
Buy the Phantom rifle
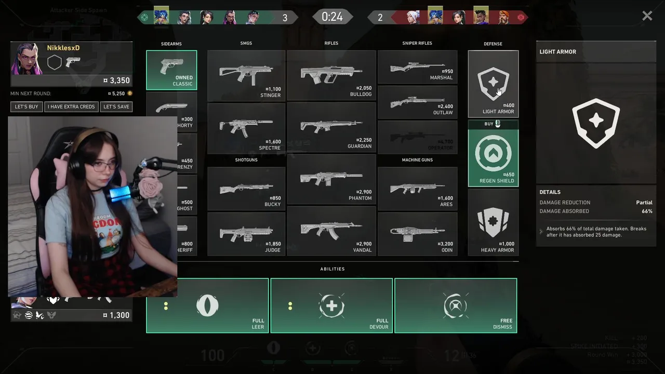[x=331, y=179]
